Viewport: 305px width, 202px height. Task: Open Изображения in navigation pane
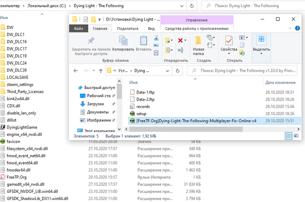(x=98, y=120)
